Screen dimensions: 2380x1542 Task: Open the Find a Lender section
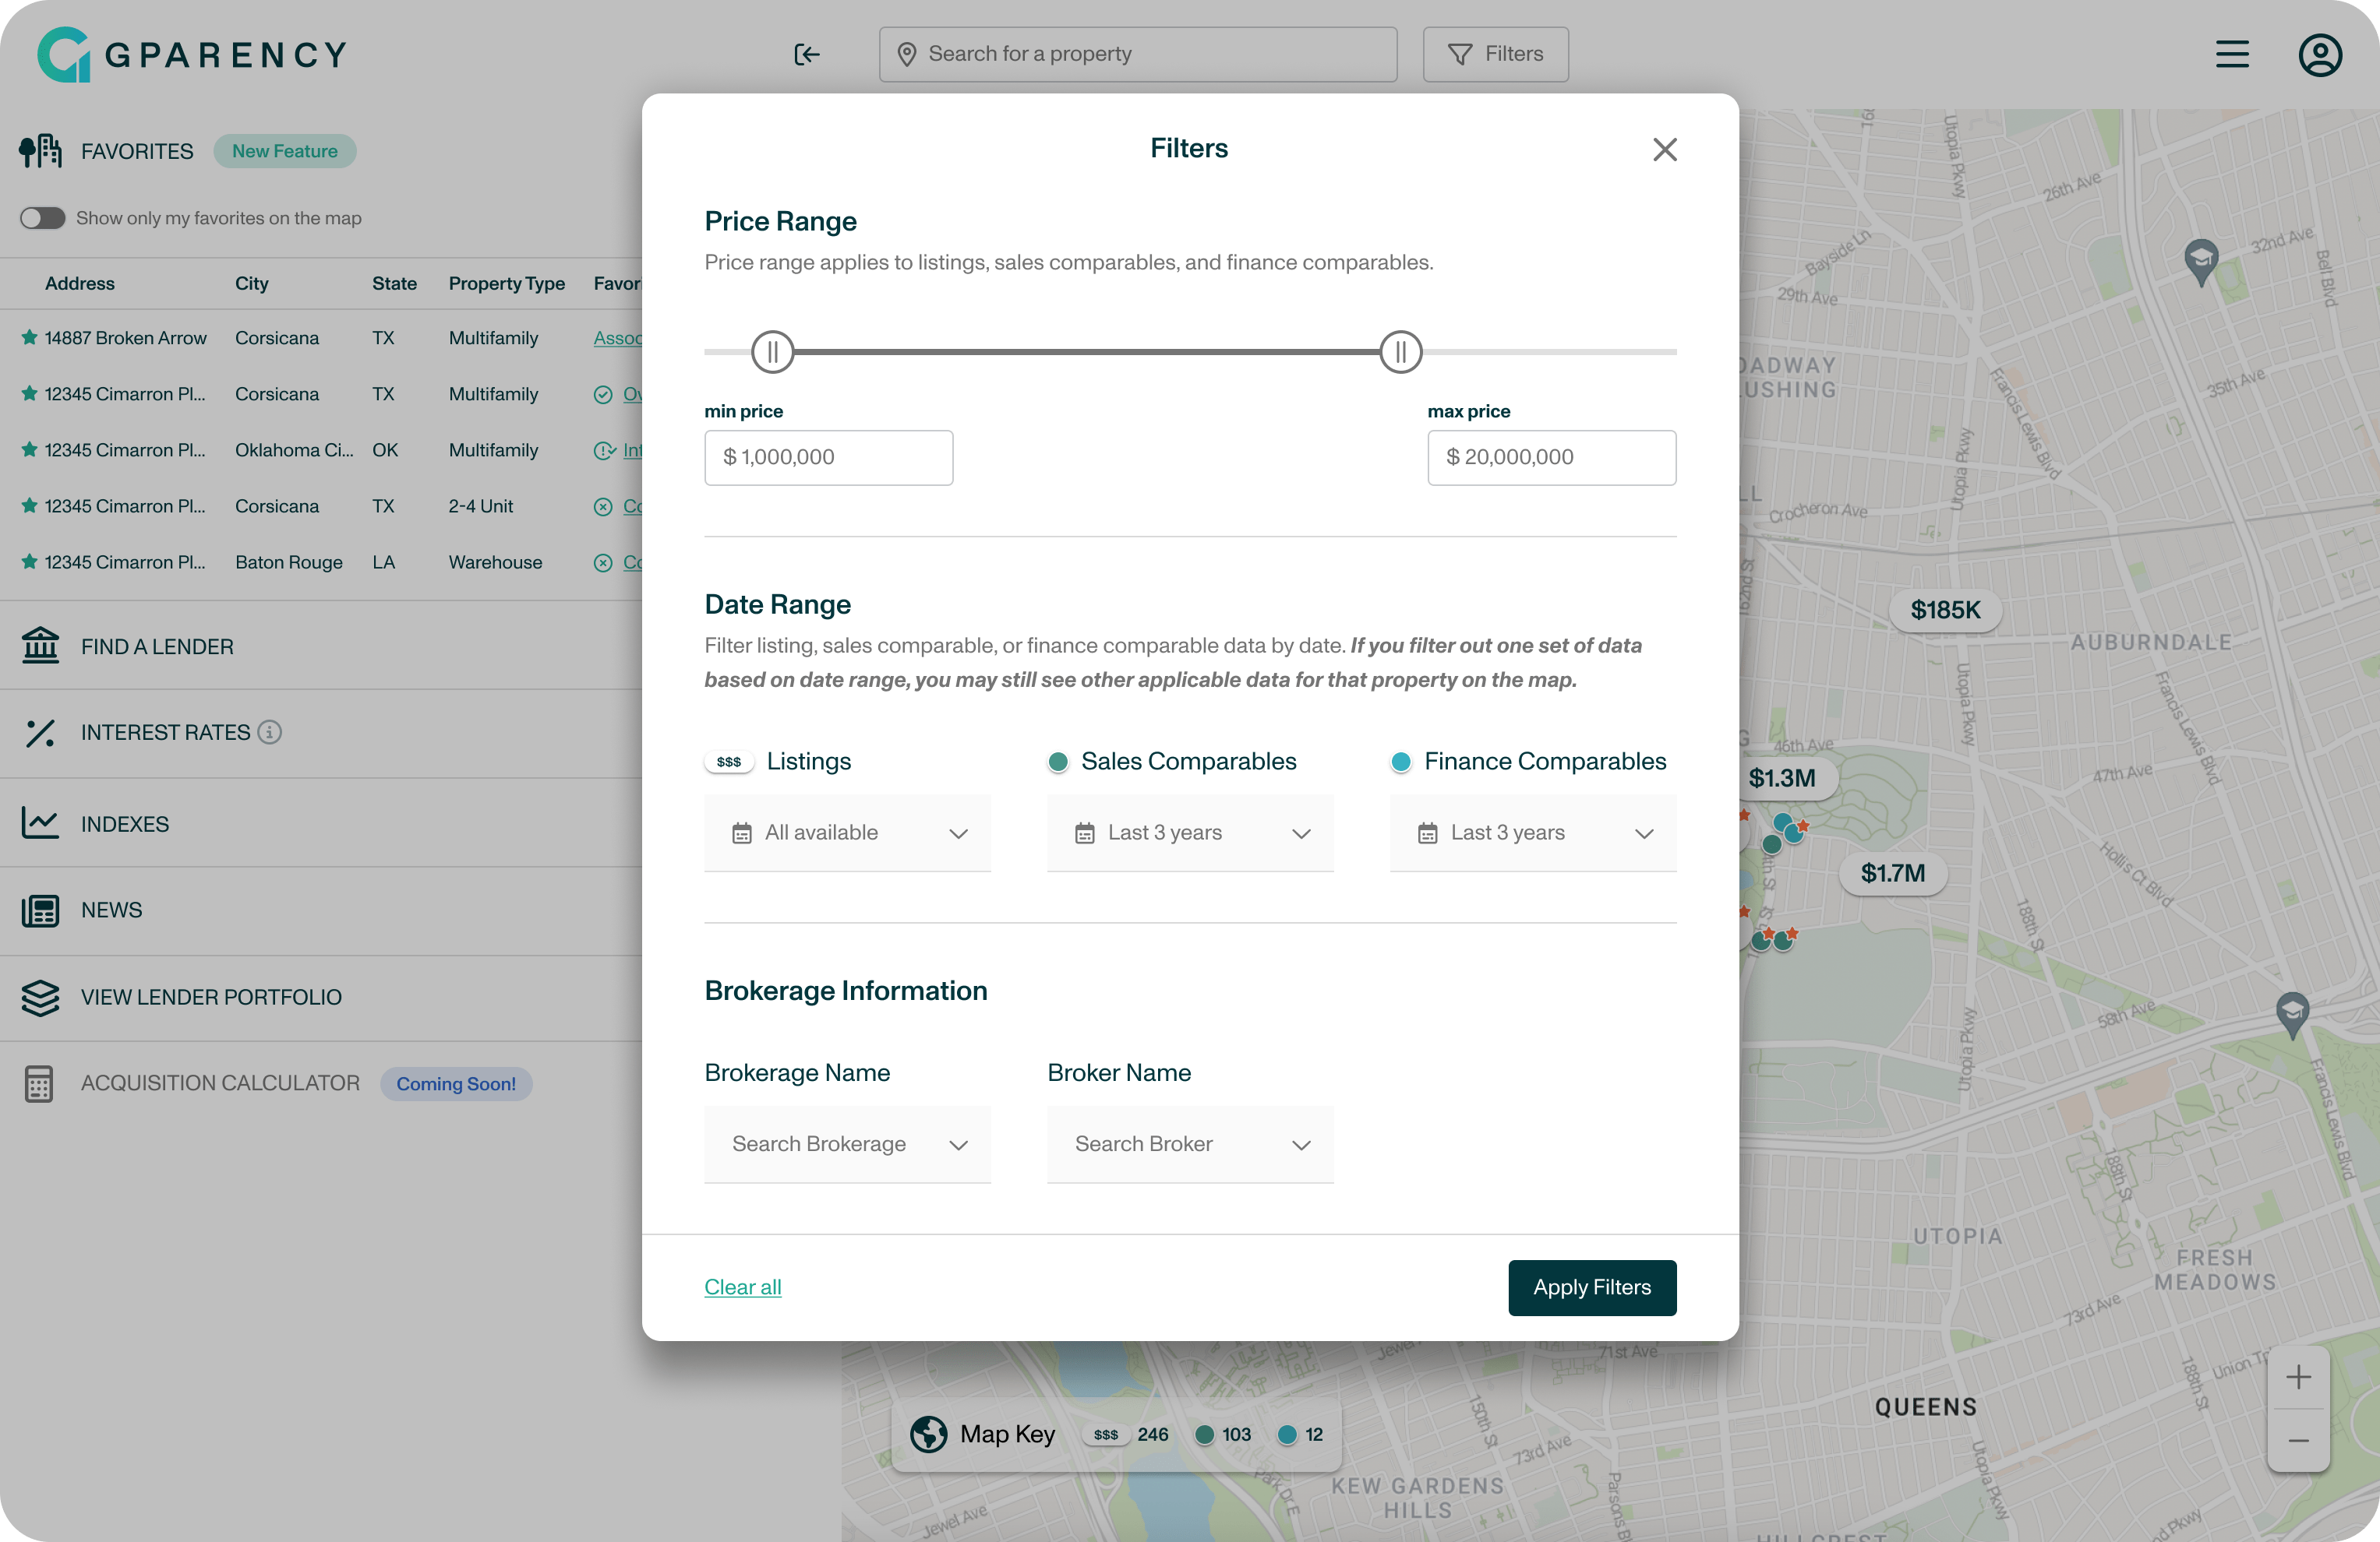[157, 646]
